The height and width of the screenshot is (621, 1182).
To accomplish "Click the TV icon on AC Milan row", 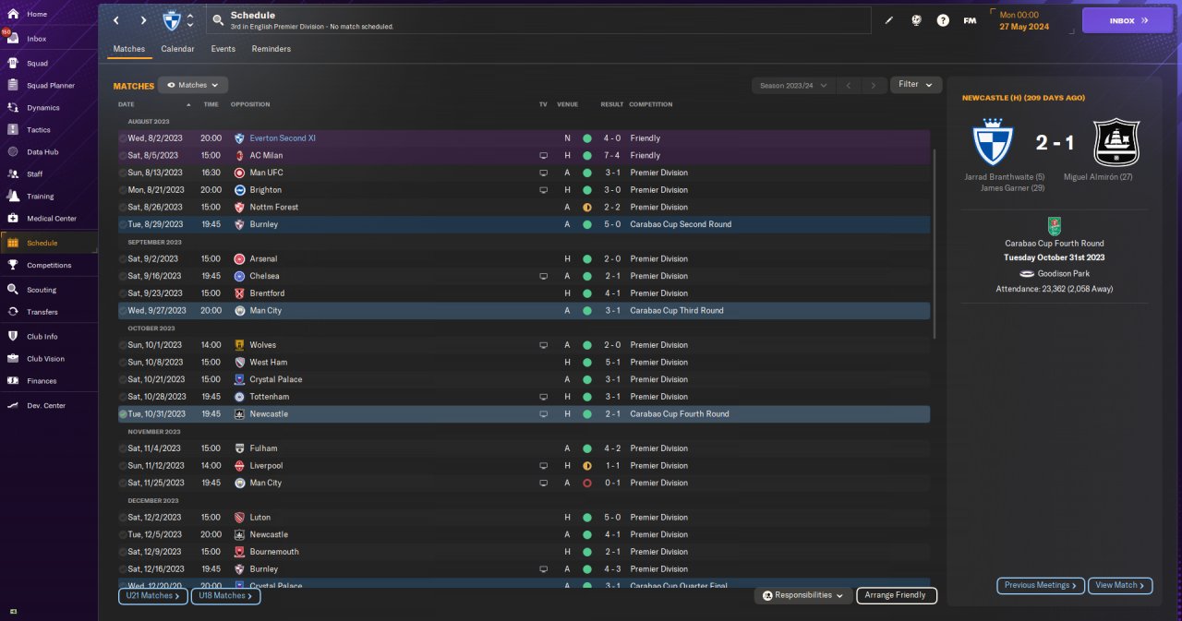I will tap(543, 156).
